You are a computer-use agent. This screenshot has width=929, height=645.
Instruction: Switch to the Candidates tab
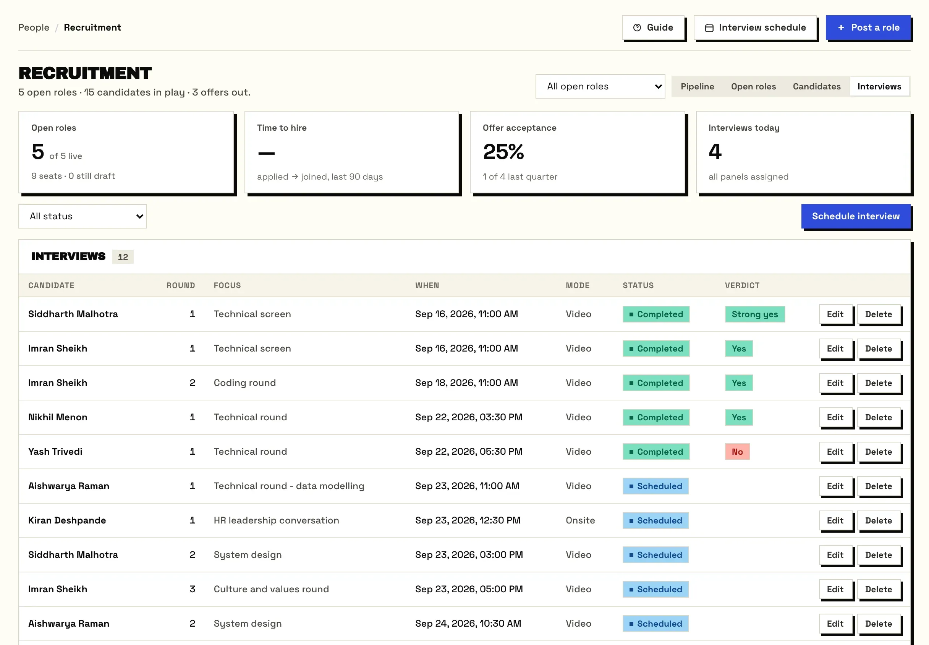816,86
